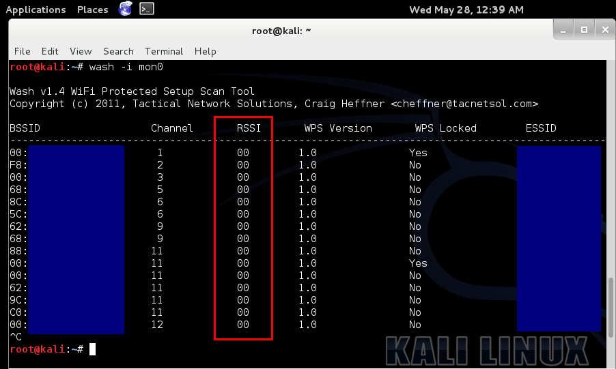Open the View menu in terminal
616x369 pixels.
coord(81,51)
